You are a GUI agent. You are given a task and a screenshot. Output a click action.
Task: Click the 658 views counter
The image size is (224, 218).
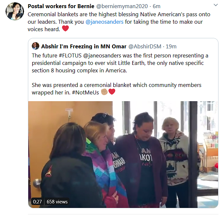(x=57, y=201)
